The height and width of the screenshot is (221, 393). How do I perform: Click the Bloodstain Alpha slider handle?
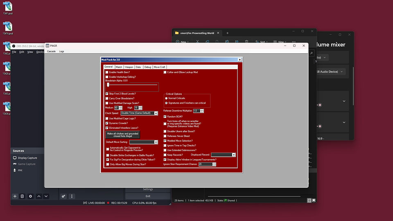tap(108, 85)
